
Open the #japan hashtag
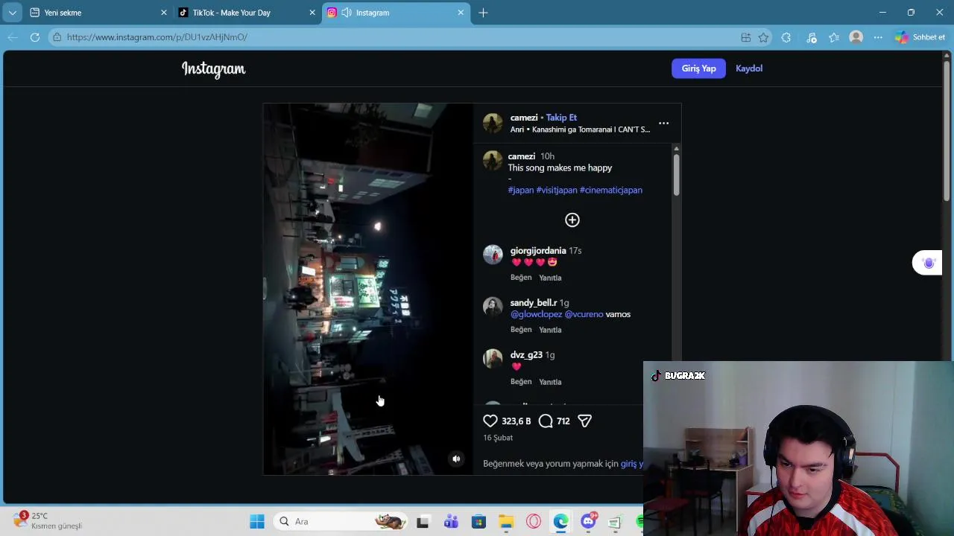coord(521,190)
